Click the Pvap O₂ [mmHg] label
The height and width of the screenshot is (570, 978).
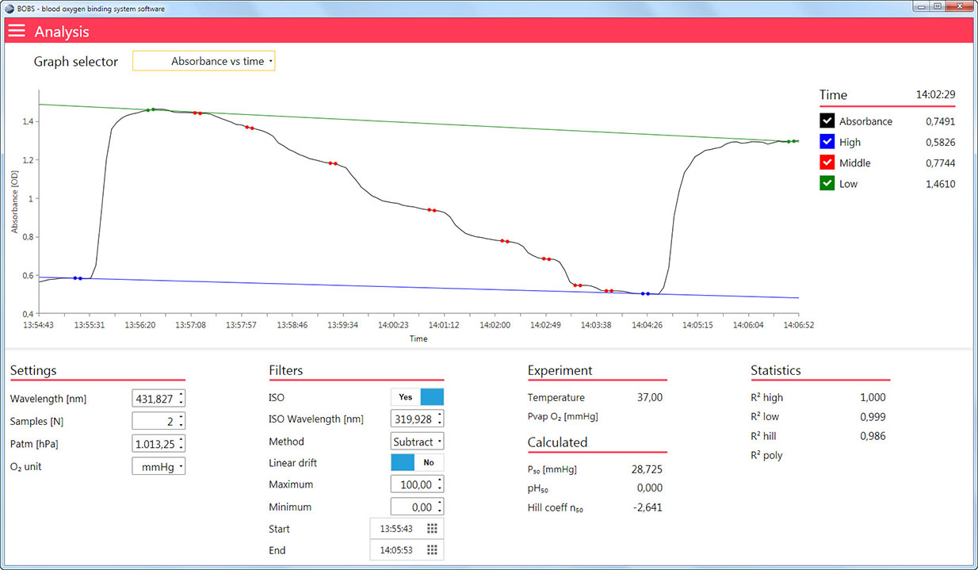point(563,416)
